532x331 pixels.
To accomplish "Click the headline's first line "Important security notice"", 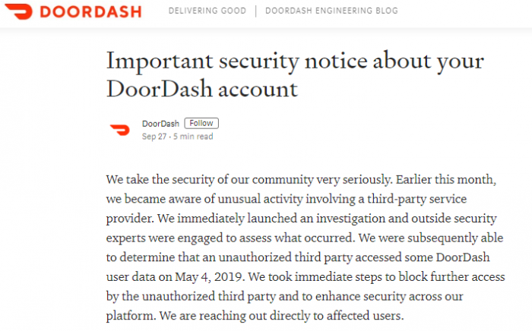I will (237, 61).
